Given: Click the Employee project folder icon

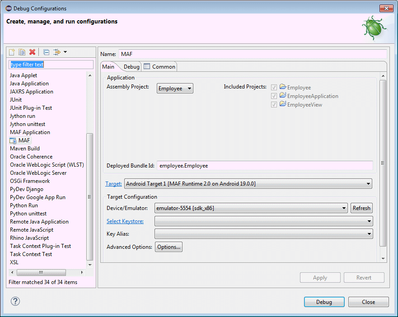Looking at the screenshot, I should [283, 87].
